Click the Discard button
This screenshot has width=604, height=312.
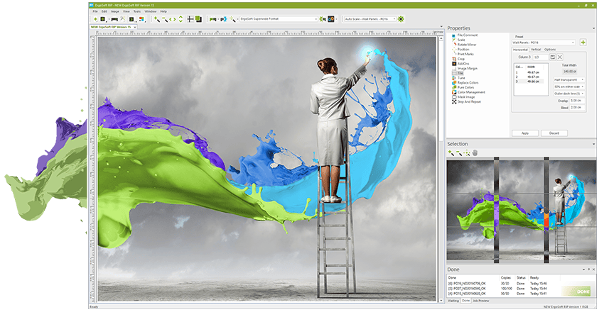tap(554, 133)
